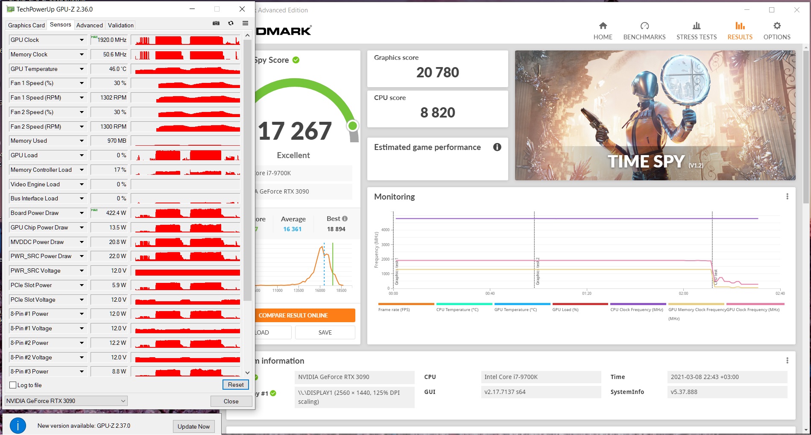Click the LOAD result button
This screenshot has height=435, width=811.
pyautogui.click(x=273, y=332)
